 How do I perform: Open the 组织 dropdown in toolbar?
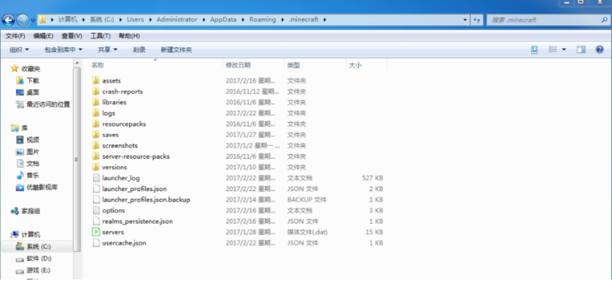click(19, 50)
